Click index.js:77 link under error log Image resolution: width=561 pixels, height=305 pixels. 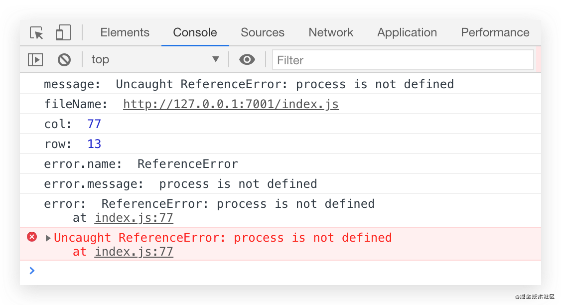pyautogui.click(x=134, y=218)
